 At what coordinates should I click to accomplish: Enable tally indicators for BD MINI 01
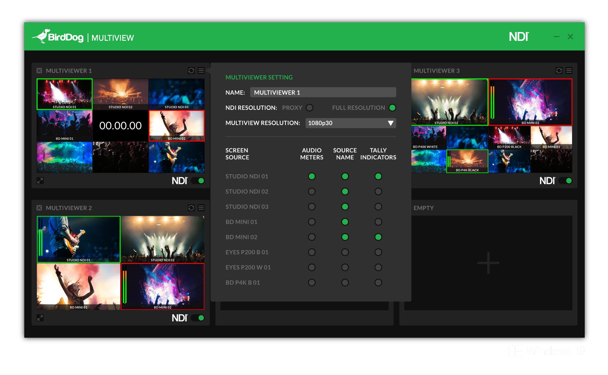point(378,222)
